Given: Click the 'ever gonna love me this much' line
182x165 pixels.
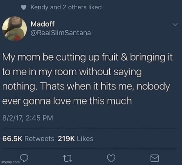Looking at the screenshot, I should coord(67,101).
